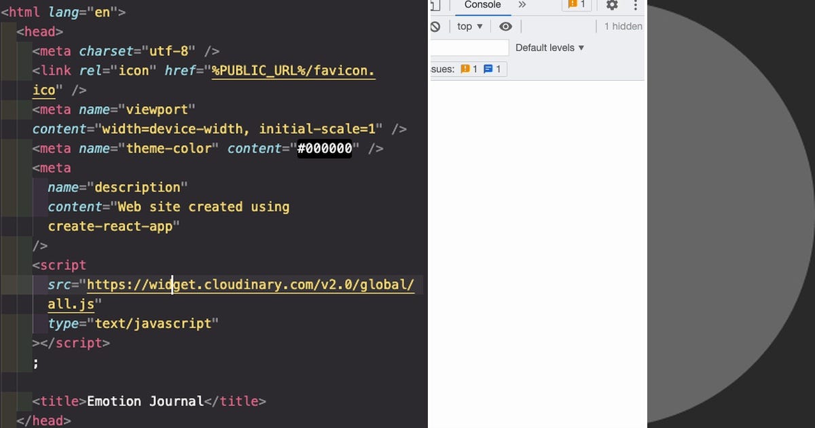Open the warning issue counter next to Issues

[x=467, y=69]
